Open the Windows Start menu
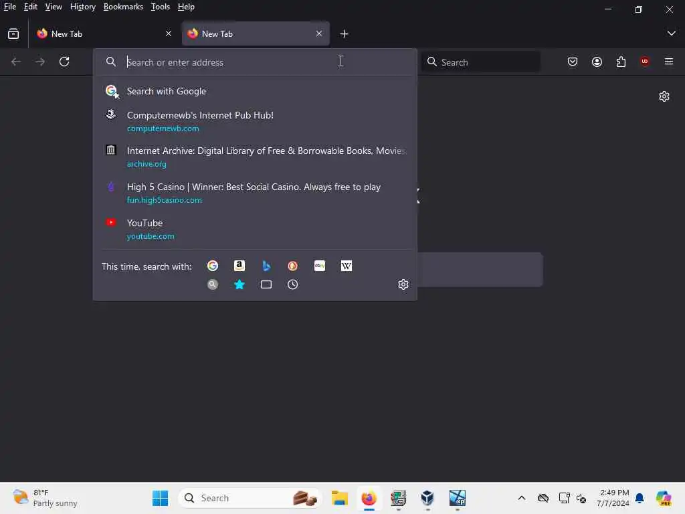 point(160,498)
